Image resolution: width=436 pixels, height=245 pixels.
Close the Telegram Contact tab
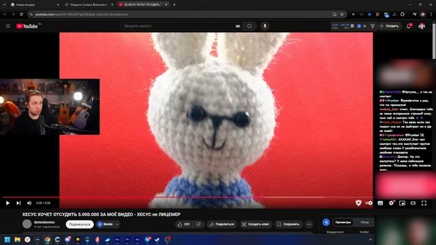(112, 5)
